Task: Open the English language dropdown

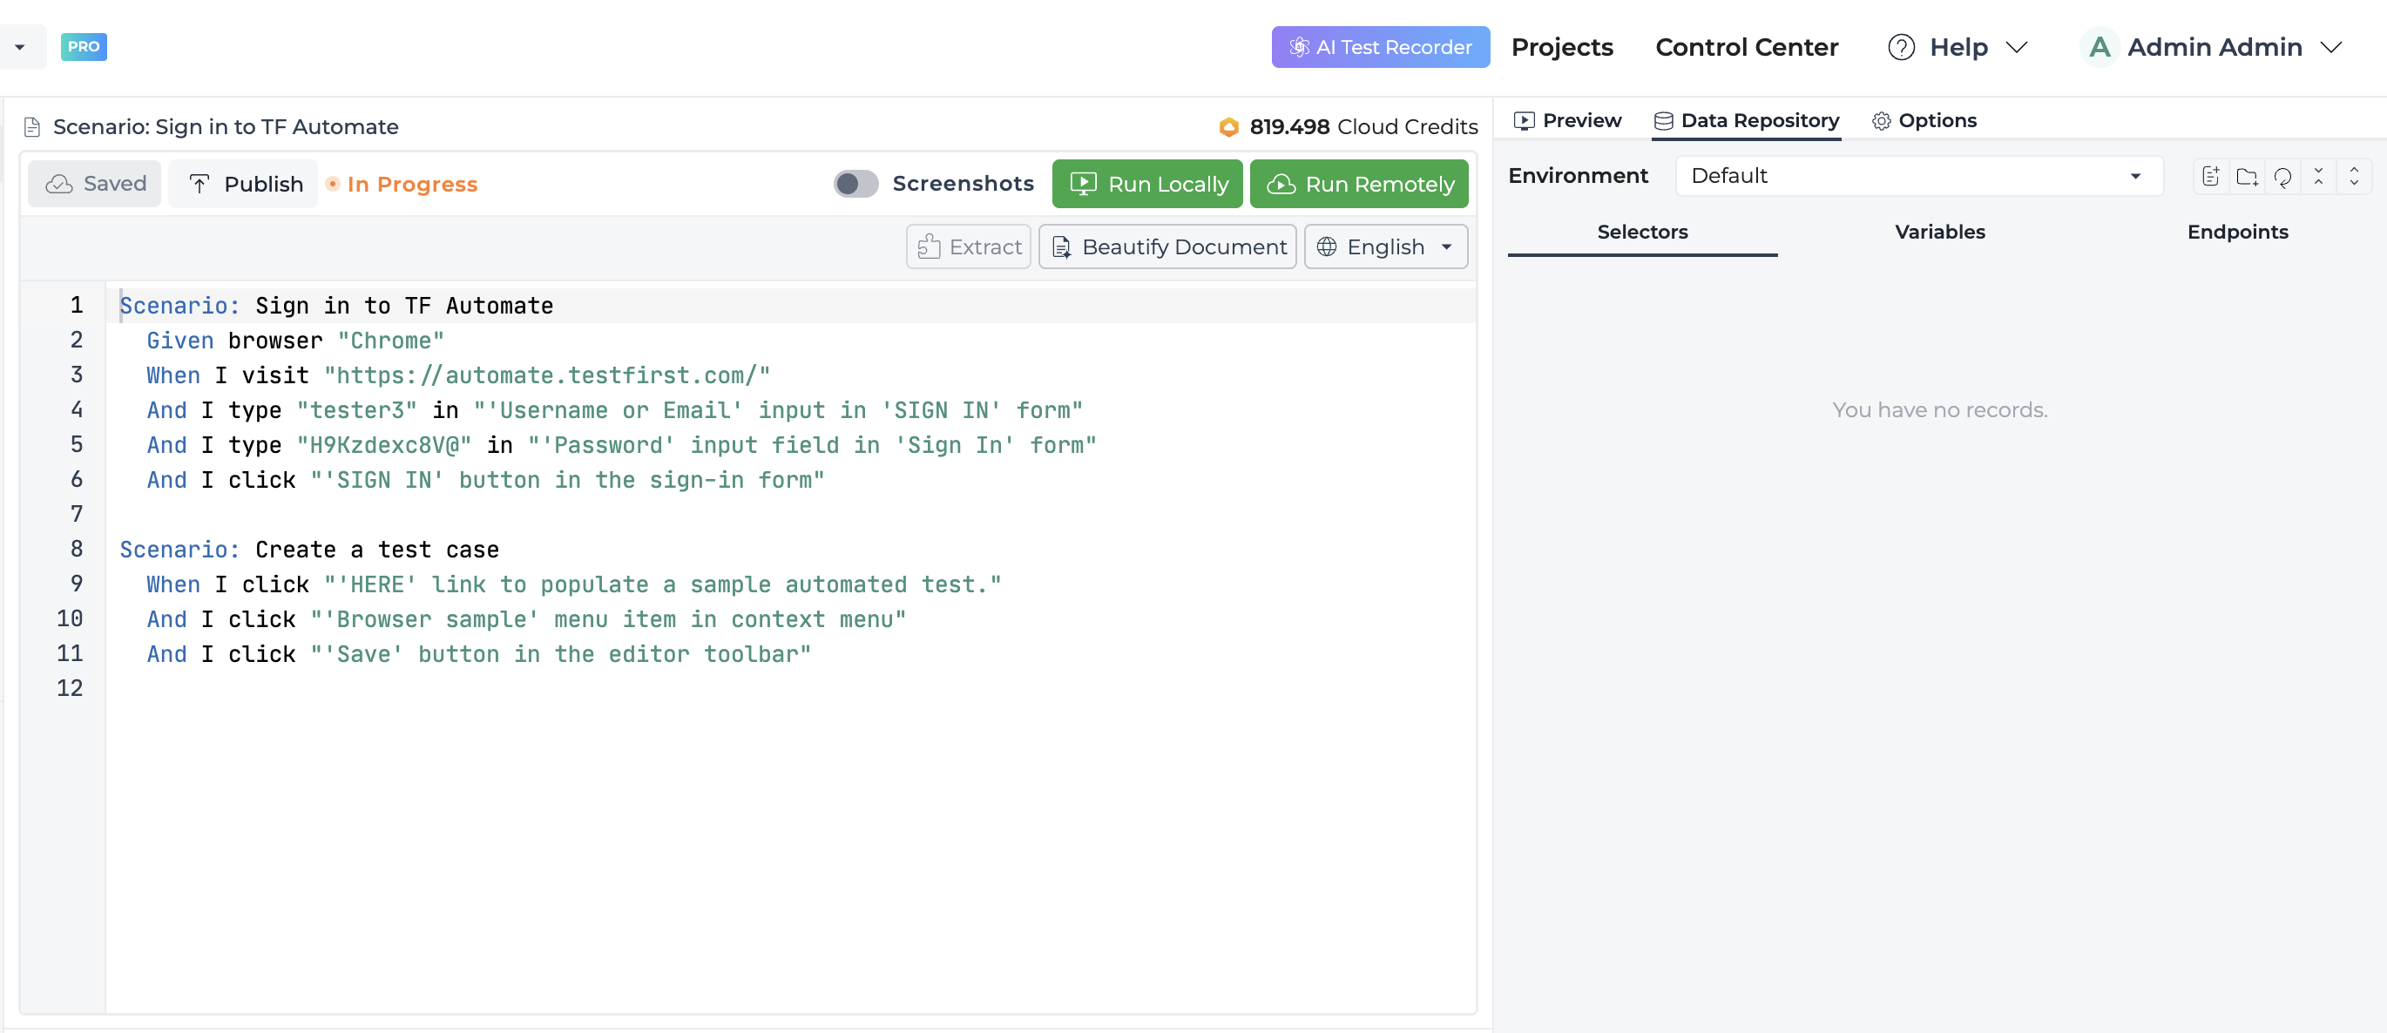Action: pyautogui.click(x=1385, y=246)
